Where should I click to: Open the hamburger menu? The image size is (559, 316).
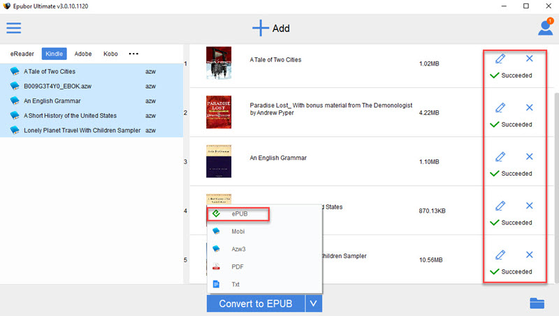[x=13, y=28]
